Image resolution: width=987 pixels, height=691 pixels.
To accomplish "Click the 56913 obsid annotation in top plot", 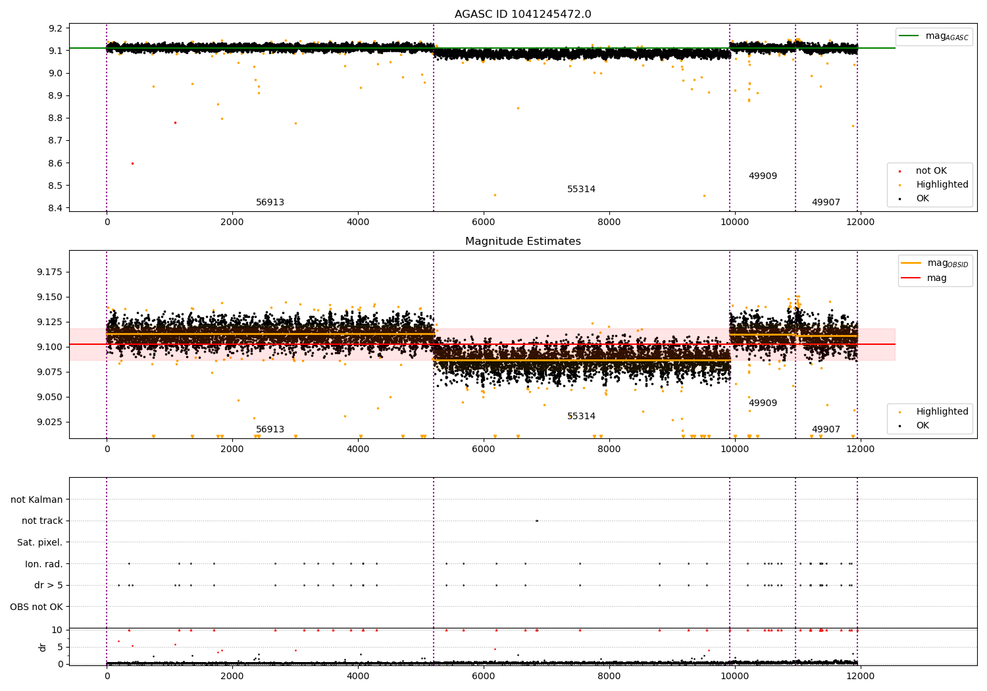I will pos(270,203).
